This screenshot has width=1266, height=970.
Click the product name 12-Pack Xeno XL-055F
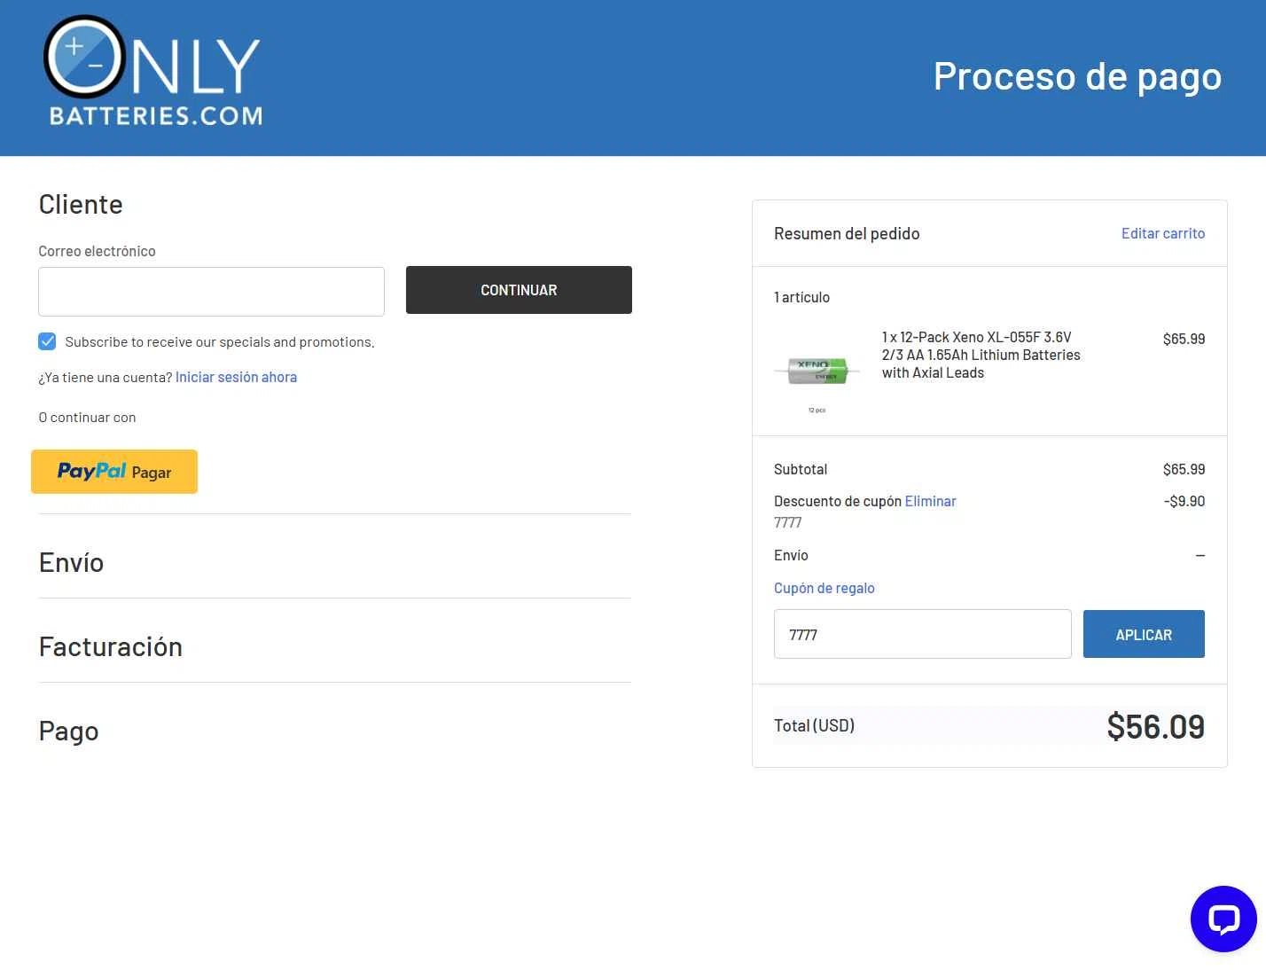[981, 355]
